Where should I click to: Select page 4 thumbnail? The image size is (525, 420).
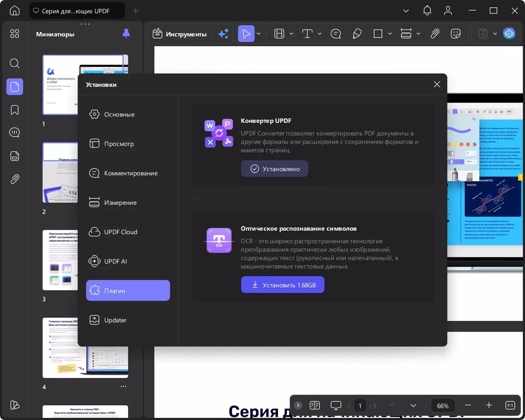coord(85,348)
